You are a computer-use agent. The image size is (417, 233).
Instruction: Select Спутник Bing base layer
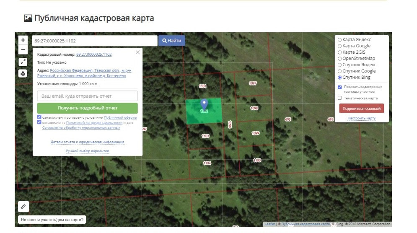[339, 78]
